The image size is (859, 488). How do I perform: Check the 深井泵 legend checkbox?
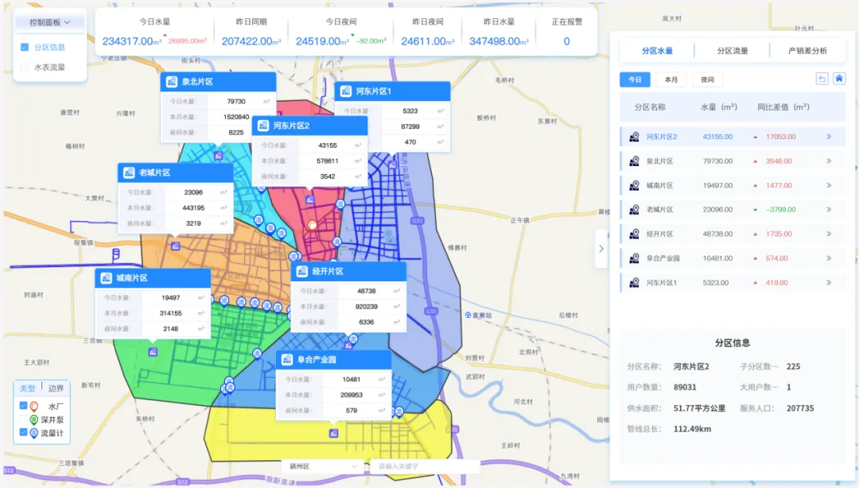pos(23,419)
